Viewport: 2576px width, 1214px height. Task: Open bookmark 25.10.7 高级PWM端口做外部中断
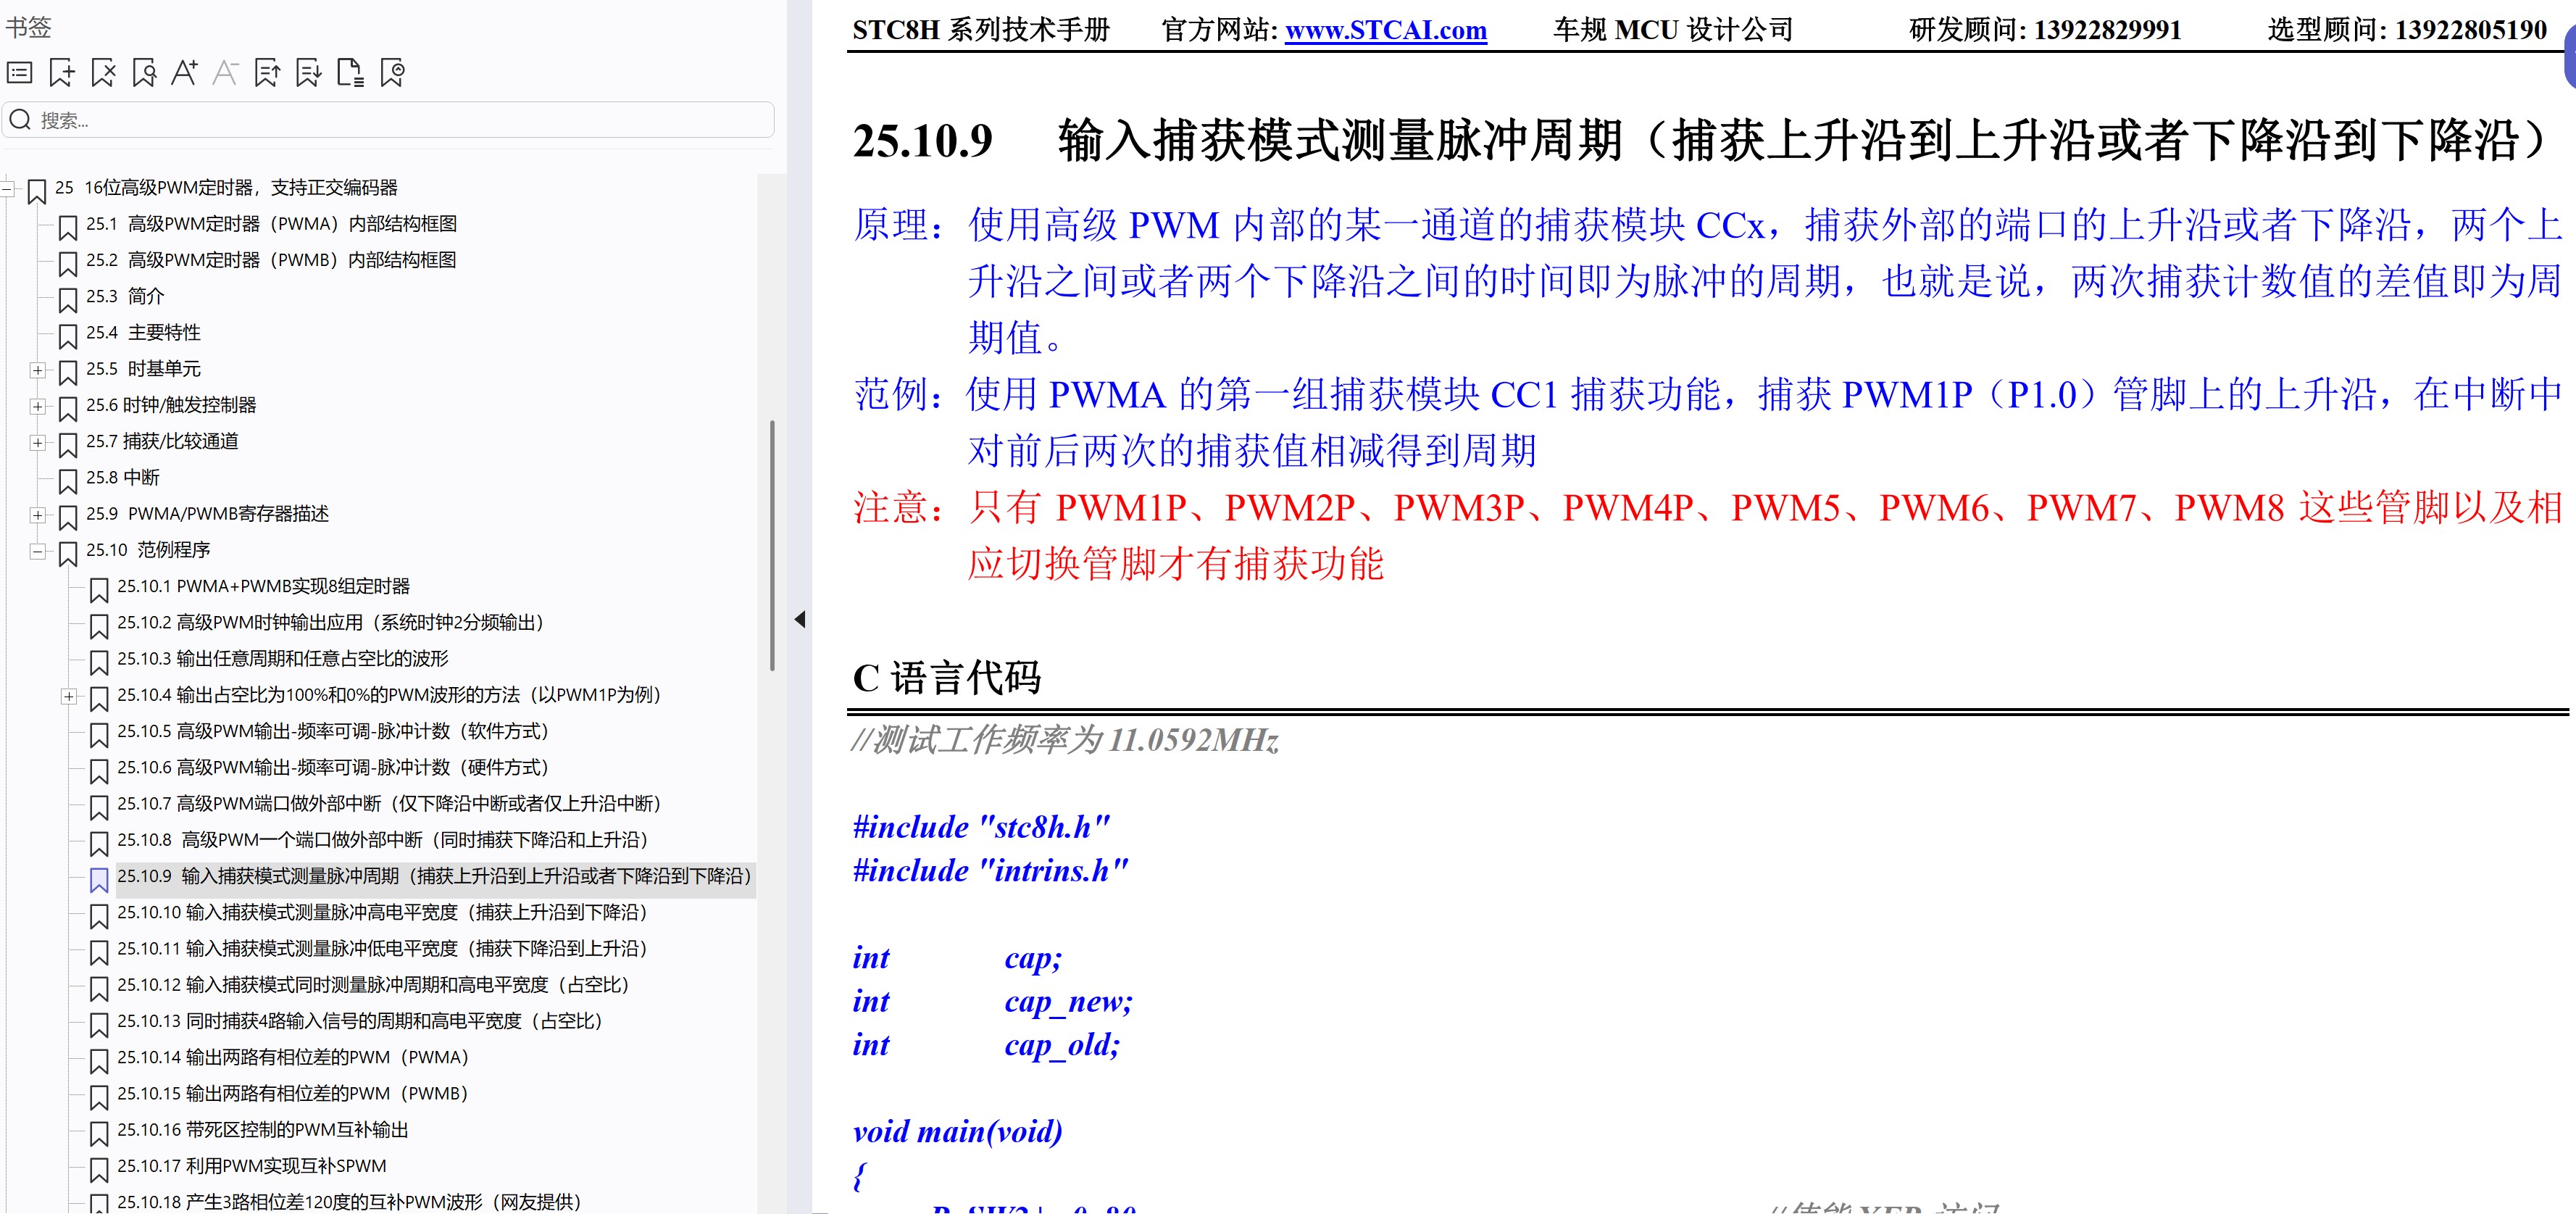click(x=390, y=803)
